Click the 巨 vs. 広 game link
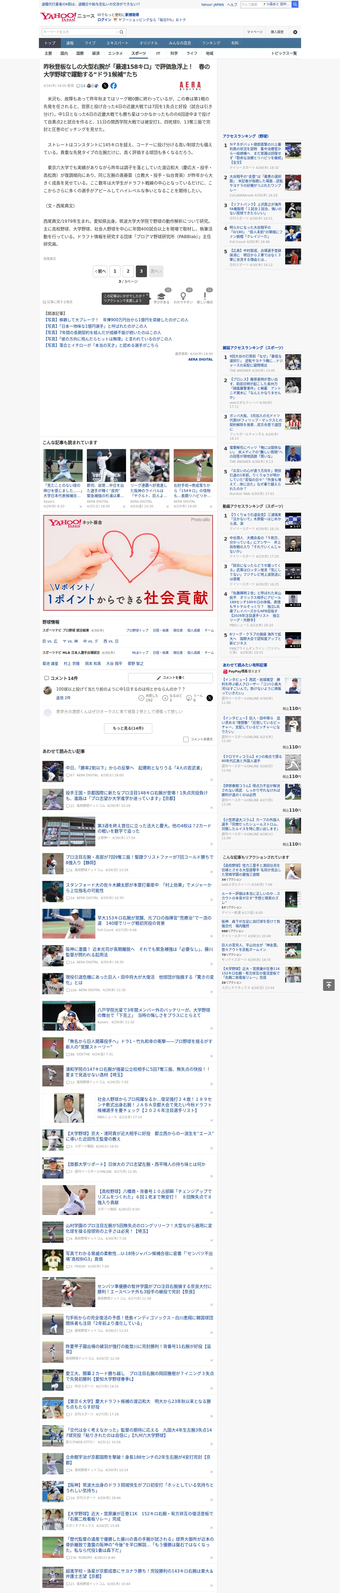340x1593 pixels. (x=50, y=641)
